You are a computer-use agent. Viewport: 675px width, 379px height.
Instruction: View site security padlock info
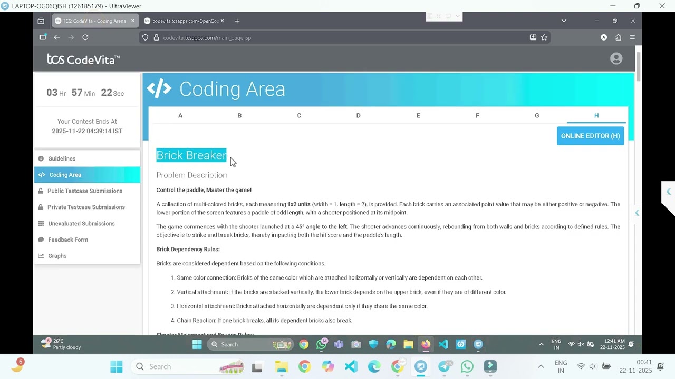coord(156,37)
